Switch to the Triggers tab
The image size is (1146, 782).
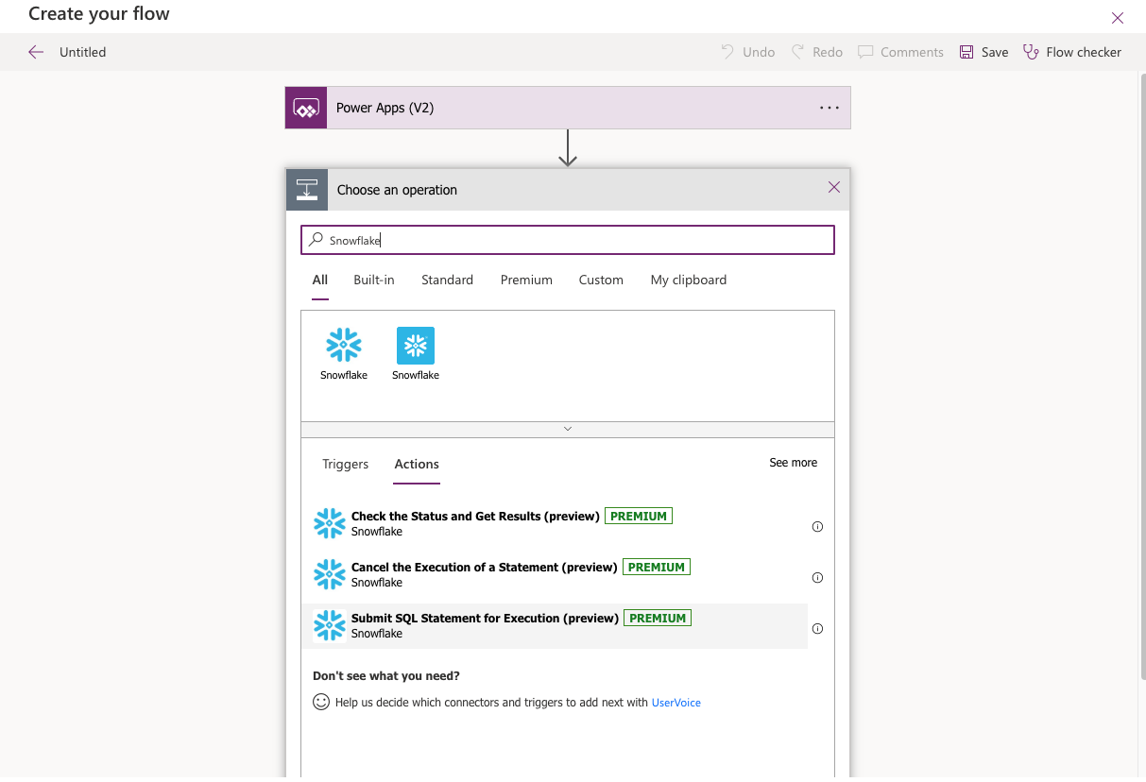[x=345, y=464]
